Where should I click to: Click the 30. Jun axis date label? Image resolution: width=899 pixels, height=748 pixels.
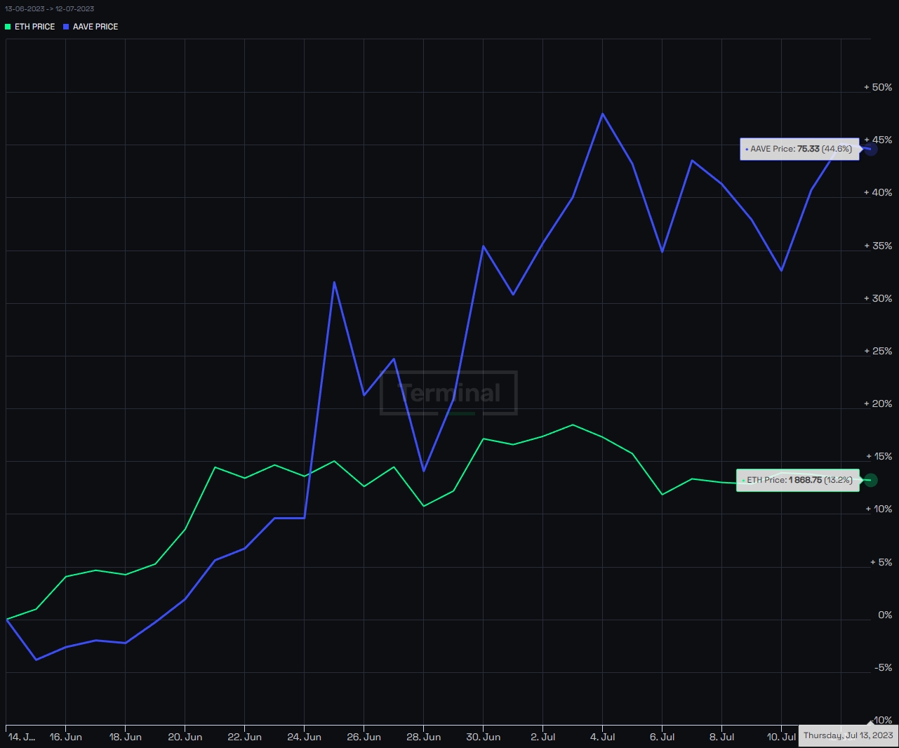[x=483, y=737]
